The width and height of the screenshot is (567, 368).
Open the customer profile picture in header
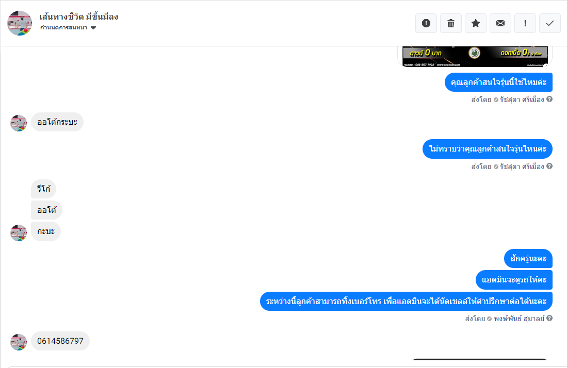click(20, 23)
